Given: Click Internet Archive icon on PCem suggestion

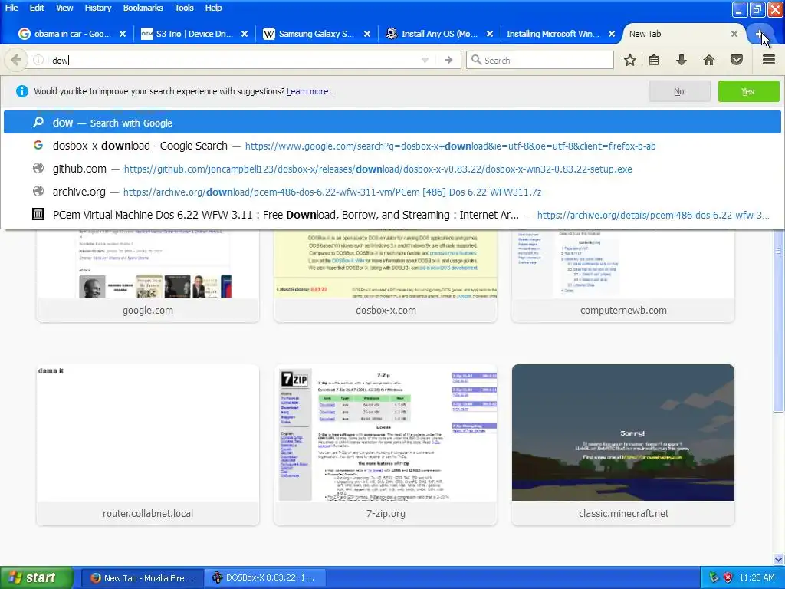Looking at the screenshot, I should click(x=38, y=215).
